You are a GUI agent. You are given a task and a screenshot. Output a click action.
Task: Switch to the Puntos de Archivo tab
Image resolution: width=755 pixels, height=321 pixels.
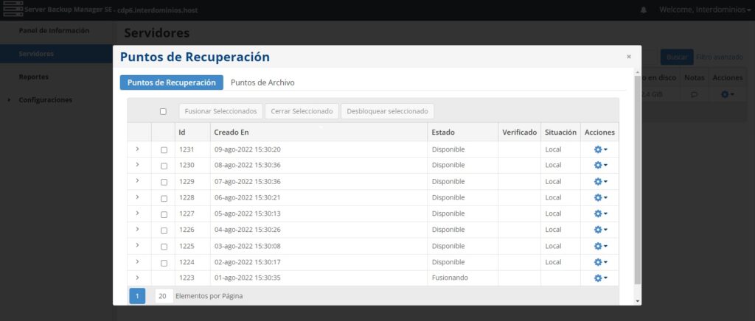262,82
